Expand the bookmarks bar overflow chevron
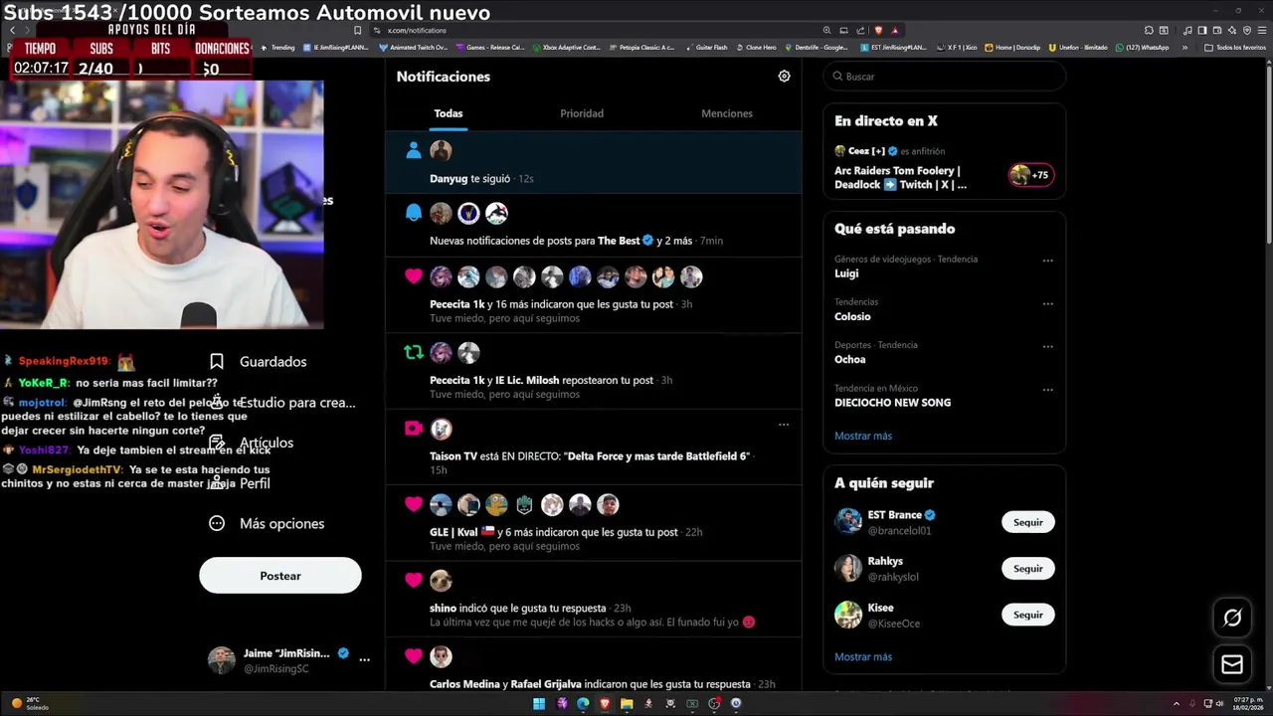Screen dimensions: 1273x716 point(1184,48)
